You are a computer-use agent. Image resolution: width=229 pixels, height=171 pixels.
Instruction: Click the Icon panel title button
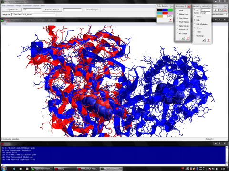tap(226, 6)
